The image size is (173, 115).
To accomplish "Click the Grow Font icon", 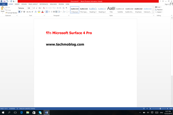I will pyautogui.click(x=34, y=8).
